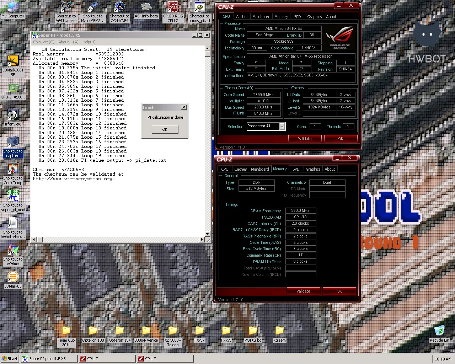Switch to Graphics tab in top CPU-Z
Viewport: 455px width, 364px height.
pos(315,17)
